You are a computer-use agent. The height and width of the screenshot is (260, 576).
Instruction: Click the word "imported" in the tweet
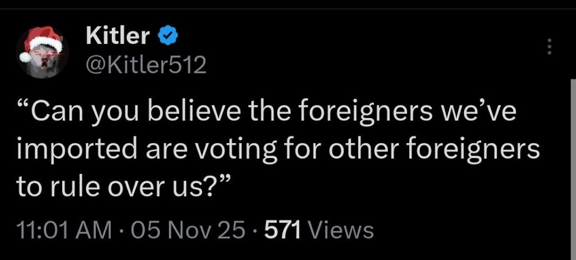(73, 150)
